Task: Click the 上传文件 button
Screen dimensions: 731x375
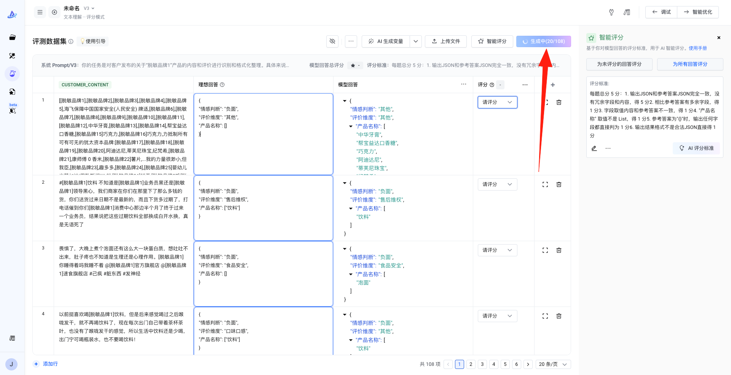Action: pos(446,41)
